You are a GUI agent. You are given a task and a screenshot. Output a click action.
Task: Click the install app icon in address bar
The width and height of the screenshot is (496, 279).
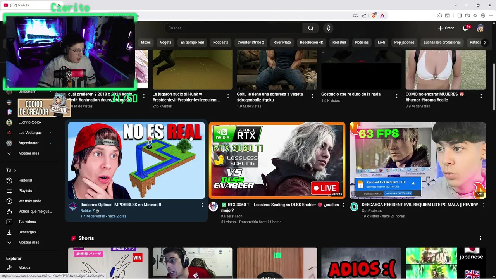(355, 15)
